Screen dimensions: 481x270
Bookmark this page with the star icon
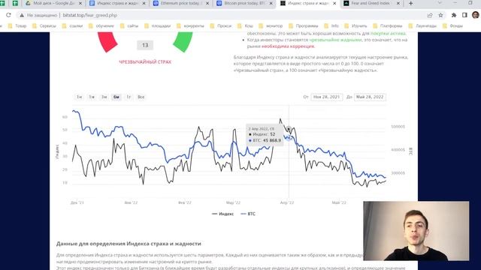point(440,15)
